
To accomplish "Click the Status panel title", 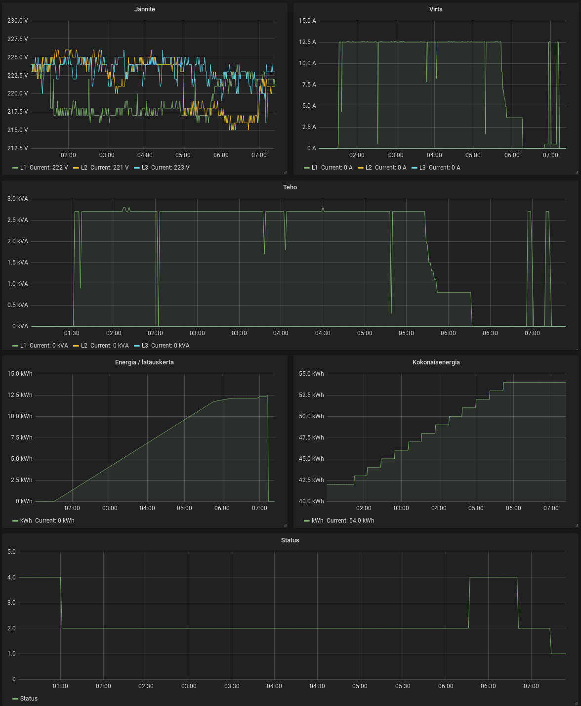I will pyautogui.click(x=290, y=540).
